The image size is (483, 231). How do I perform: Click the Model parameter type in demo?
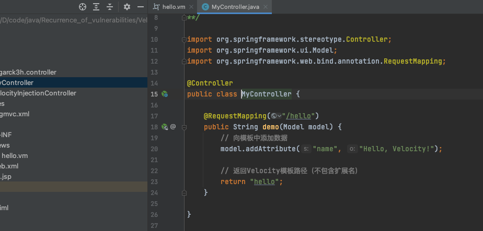click(294, 127)
